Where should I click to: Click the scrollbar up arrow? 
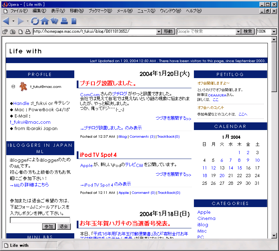274,39
